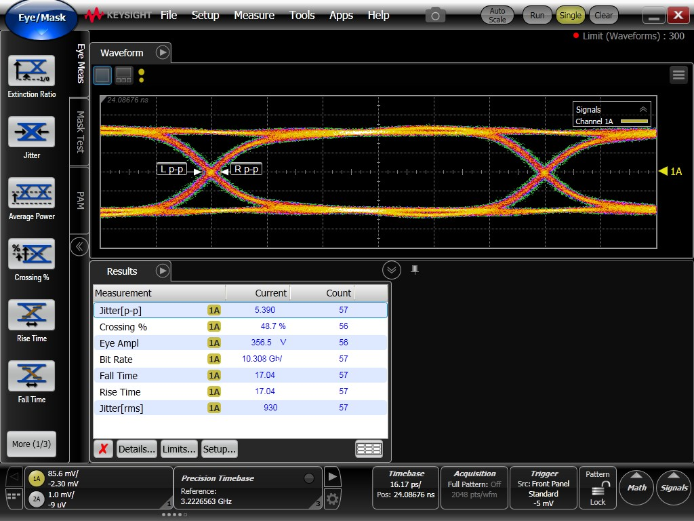Add the Jitter measurement from the sidebar
Viewport: 694px width, 521px height.
[31, 132]
